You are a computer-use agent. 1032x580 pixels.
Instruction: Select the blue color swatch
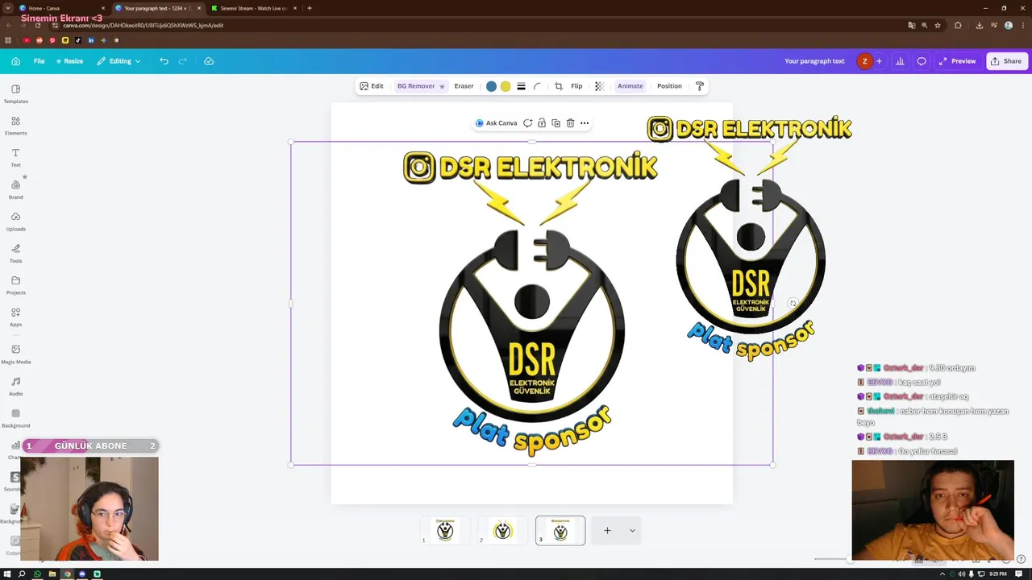[x=491, y=86]
